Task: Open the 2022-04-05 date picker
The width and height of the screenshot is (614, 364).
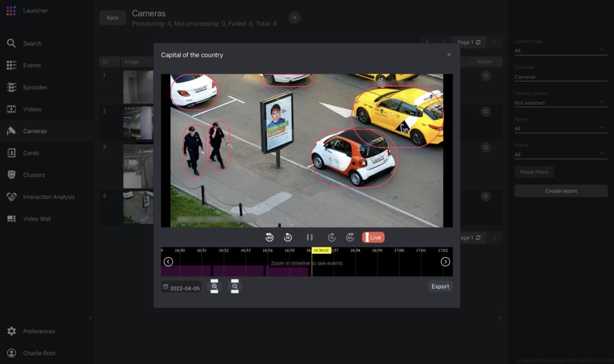Action: click(181, 287)
